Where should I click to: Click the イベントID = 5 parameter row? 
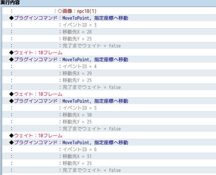(x=109, y=108)
